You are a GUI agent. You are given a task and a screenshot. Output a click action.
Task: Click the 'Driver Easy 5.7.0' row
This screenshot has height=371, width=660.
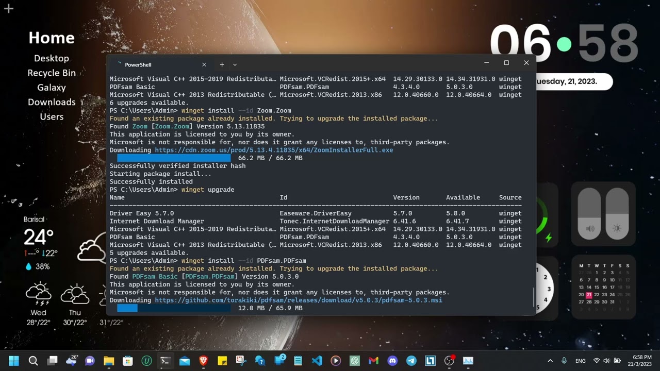pos(316,213)
